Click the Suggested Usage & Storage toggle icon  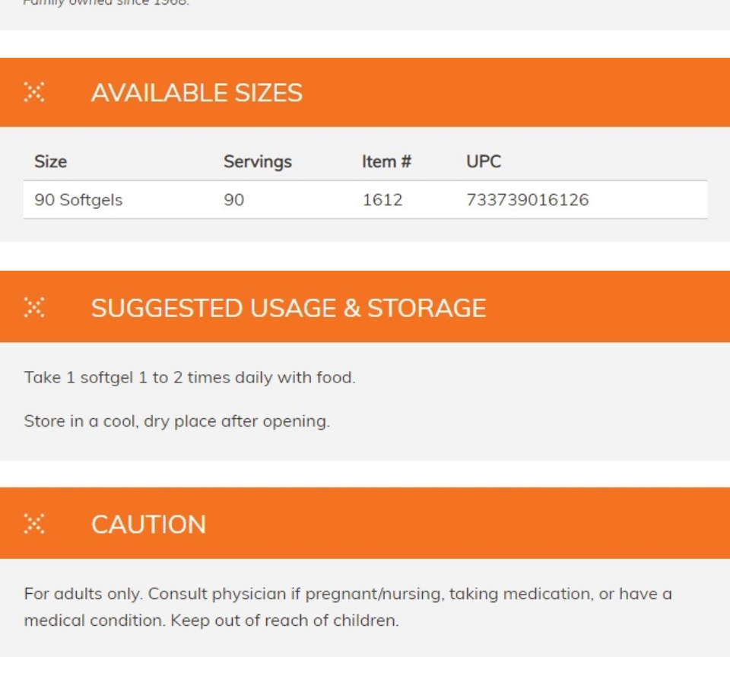tap(34, 307)
